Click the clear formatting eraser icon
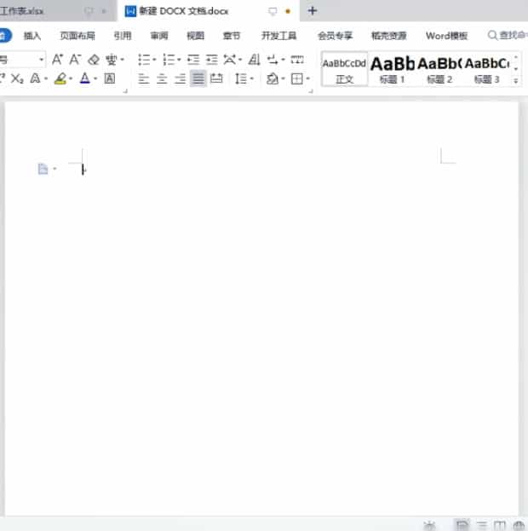The width and height of the screenshot is (528, 531). click(94, 60)
